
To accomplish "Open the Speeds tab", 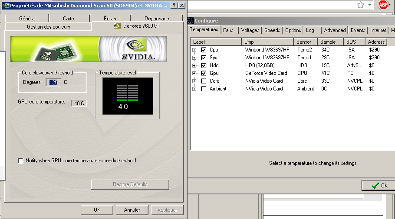I will click(x=272, y=30).
